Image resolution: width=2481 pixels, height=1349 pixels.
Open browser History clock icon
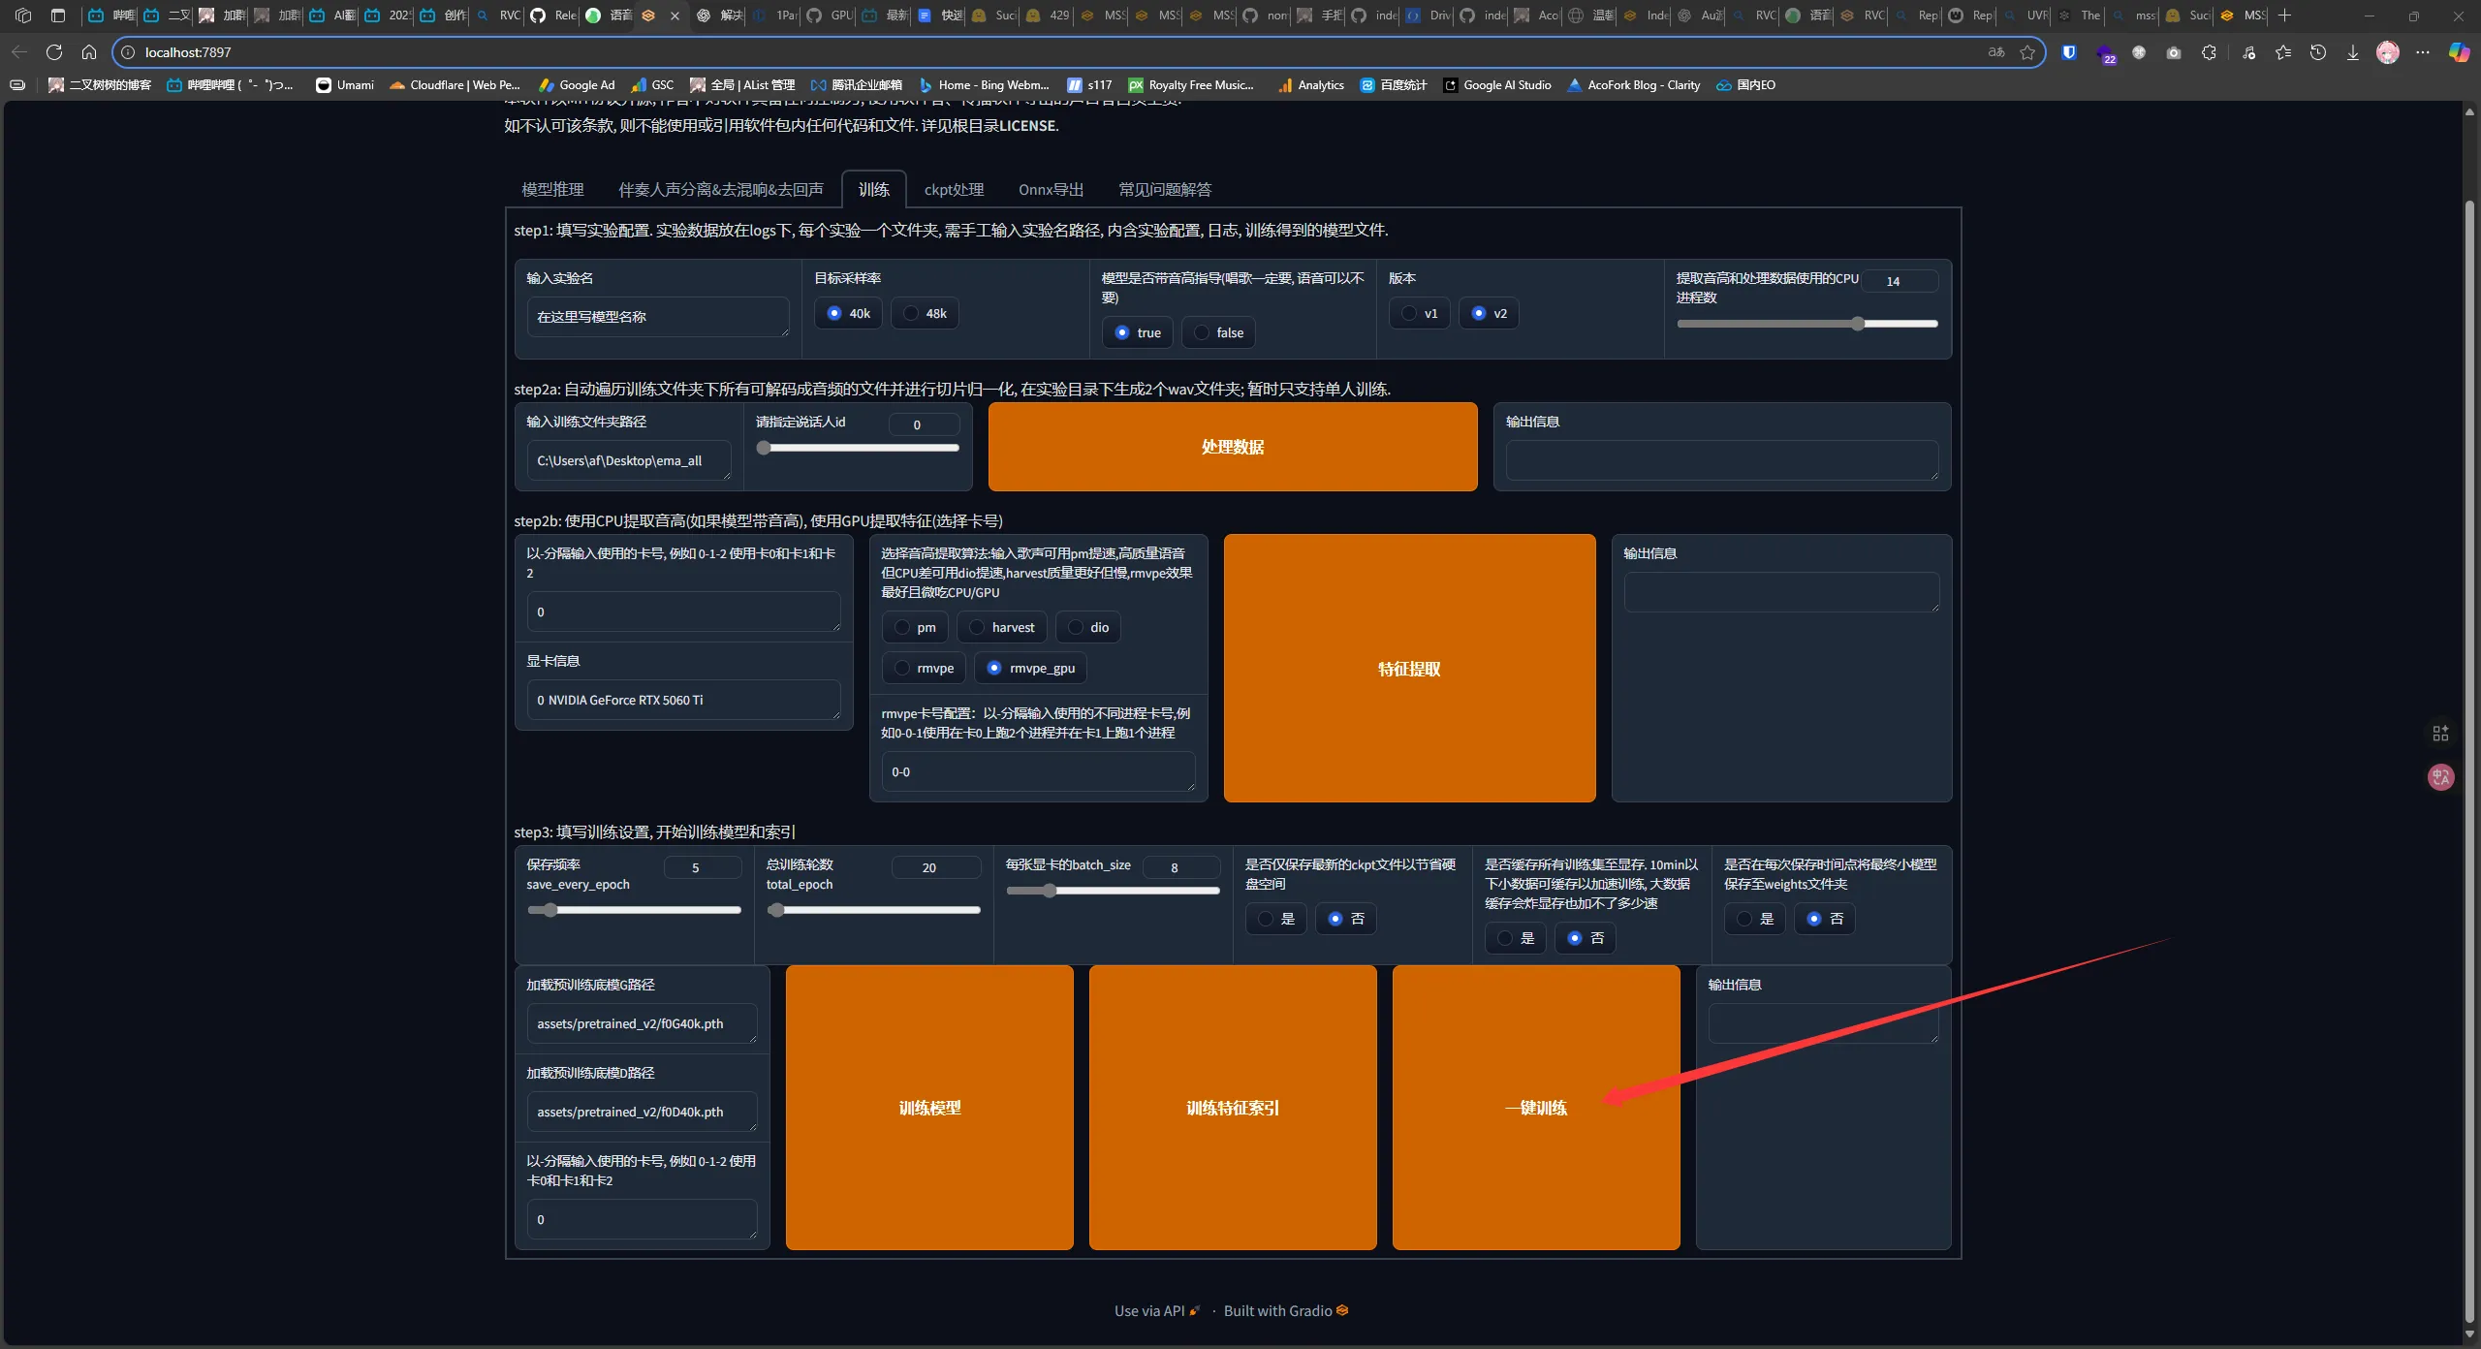tap(2318, 52)
